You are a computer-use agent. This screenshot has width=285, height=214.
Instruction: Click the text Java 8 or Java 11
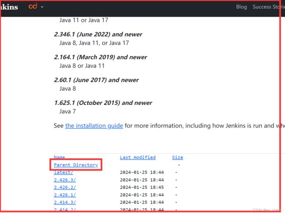pos(82,66)
